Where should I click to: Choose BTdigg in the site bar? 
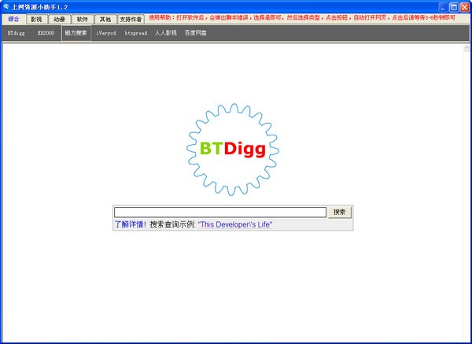tap(17, 33)
